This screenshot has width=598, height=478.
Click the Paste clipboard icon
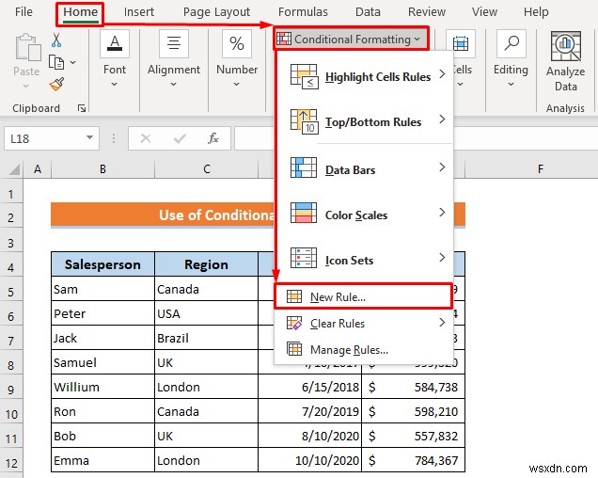tap(27, 47)
